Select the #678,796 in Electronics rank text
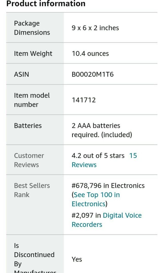 pos(108,186)
